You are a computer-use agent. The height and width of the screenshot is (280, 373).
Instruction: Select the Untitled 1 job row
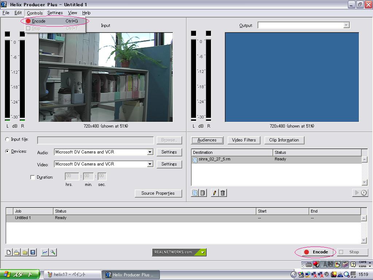coord(183,218)
